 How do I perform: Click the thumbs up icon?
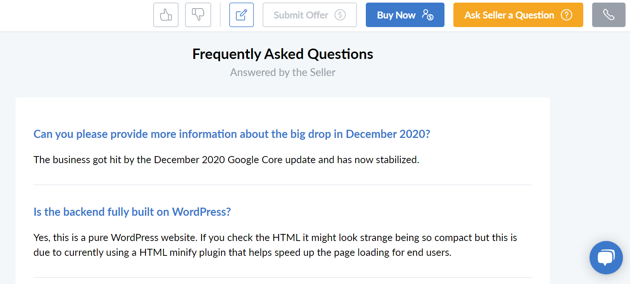click(166, 15)
